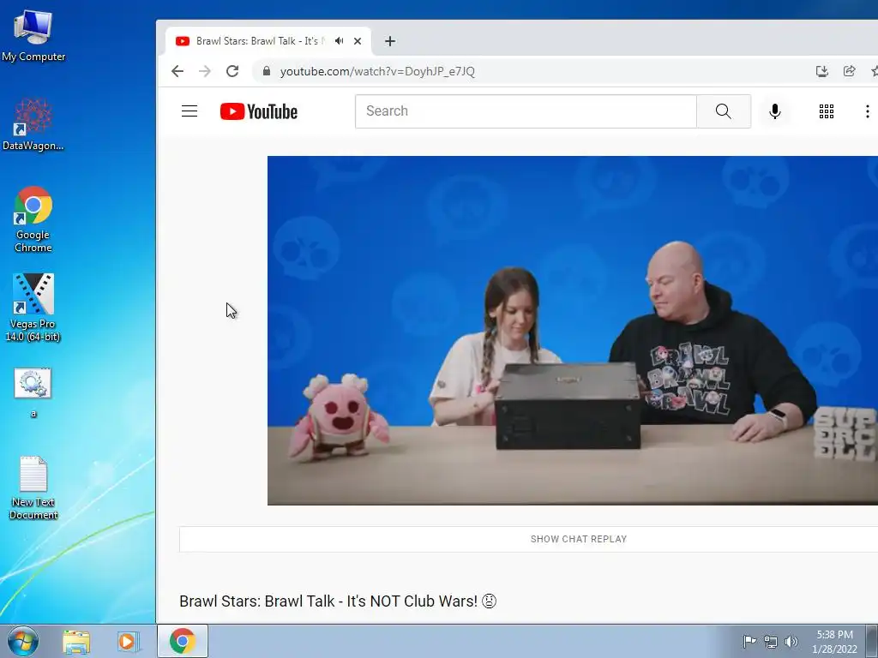
Task: Click the network tray icon
Action: tap(771, 642)
